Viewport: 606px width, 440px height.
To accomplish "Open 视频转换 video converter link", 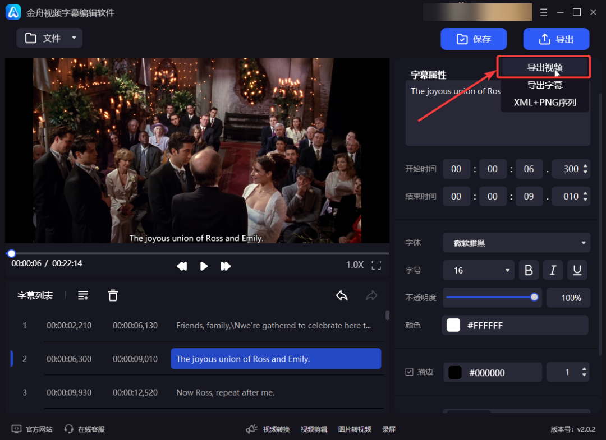I will pos(276,429).
